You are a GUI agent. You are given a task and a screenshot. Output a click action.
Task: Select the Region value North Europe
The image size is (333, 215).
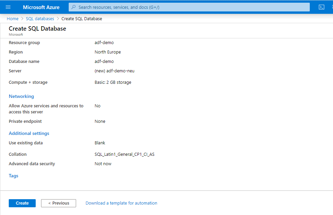pyautogui.click(x=108, y=52)
